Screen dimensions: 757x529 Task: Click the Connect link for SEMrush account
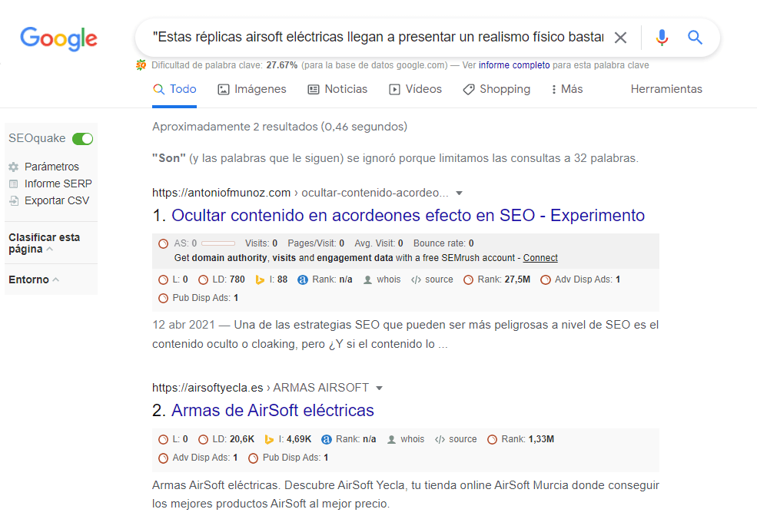pyautogui.click(x=540, y=257)
